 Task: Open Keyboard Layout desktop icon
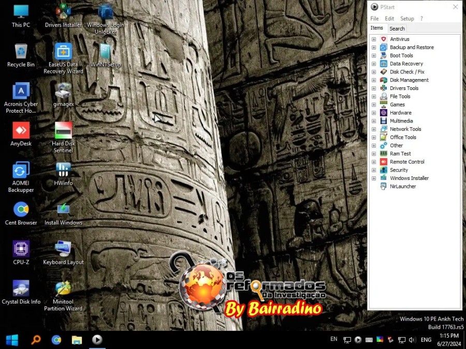[x=63, y=253]
